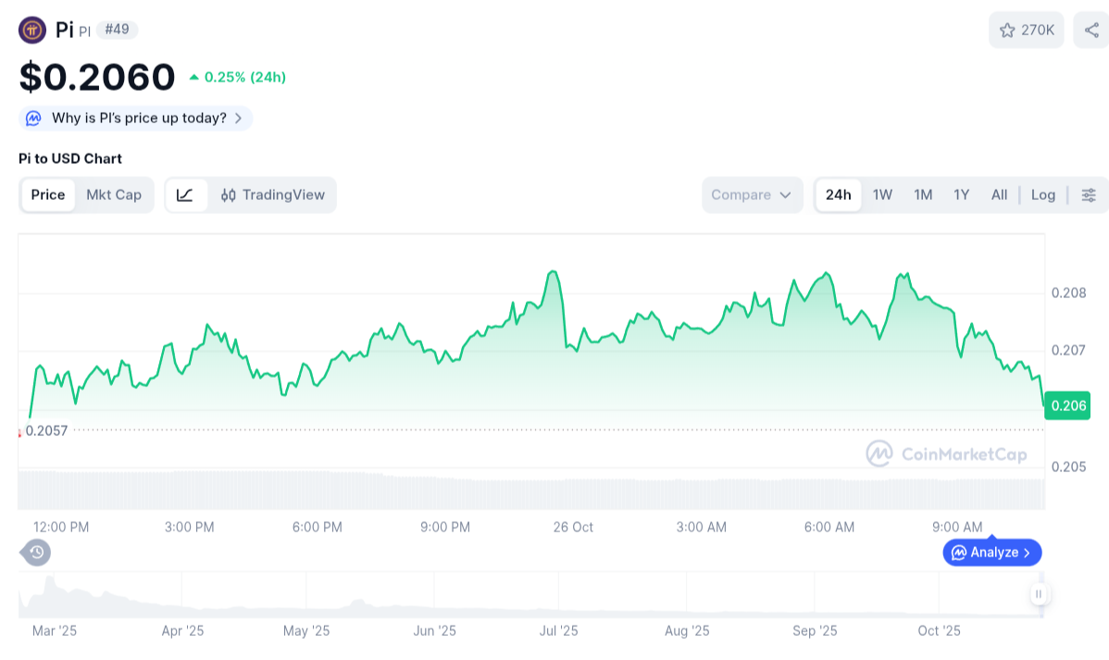Toggle the Log scale option
The height and width of the screenshot is (660, 1109).
[1042, 194]
